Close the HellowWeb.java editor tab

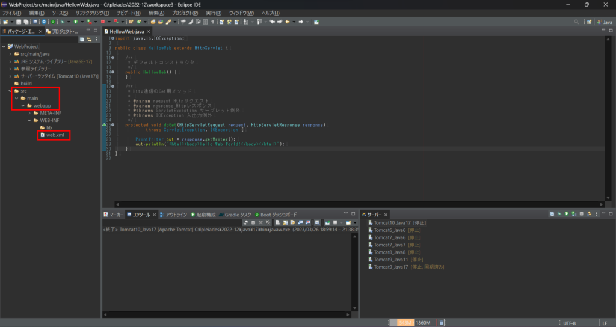149,31
